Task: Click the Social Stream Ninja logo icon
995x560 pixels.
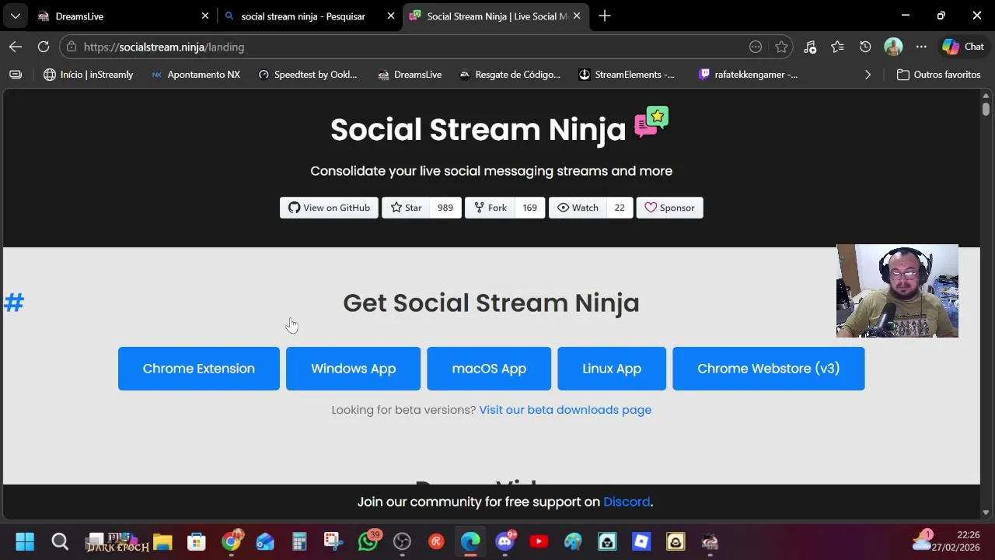Action: (651, 122)
